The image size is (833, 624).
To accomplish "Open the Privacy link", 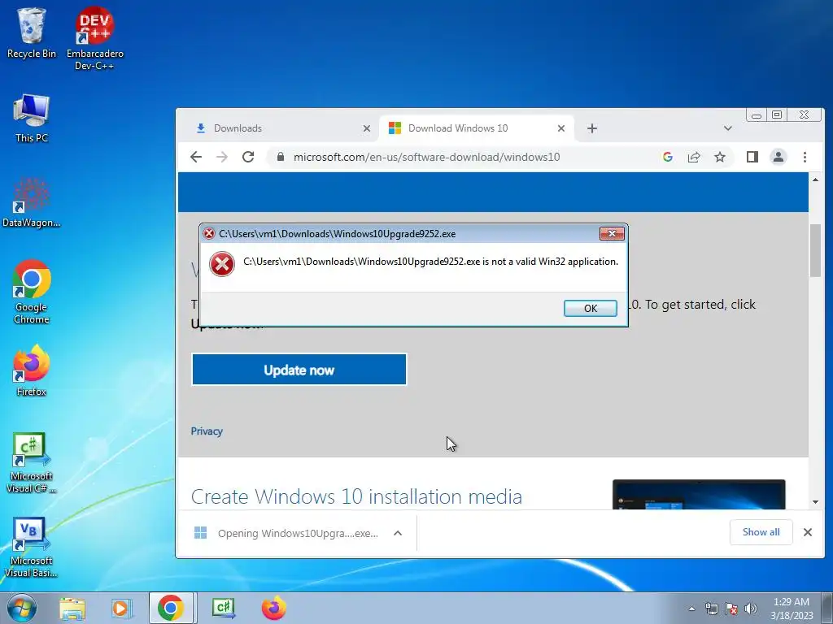I will pos(207,431).
